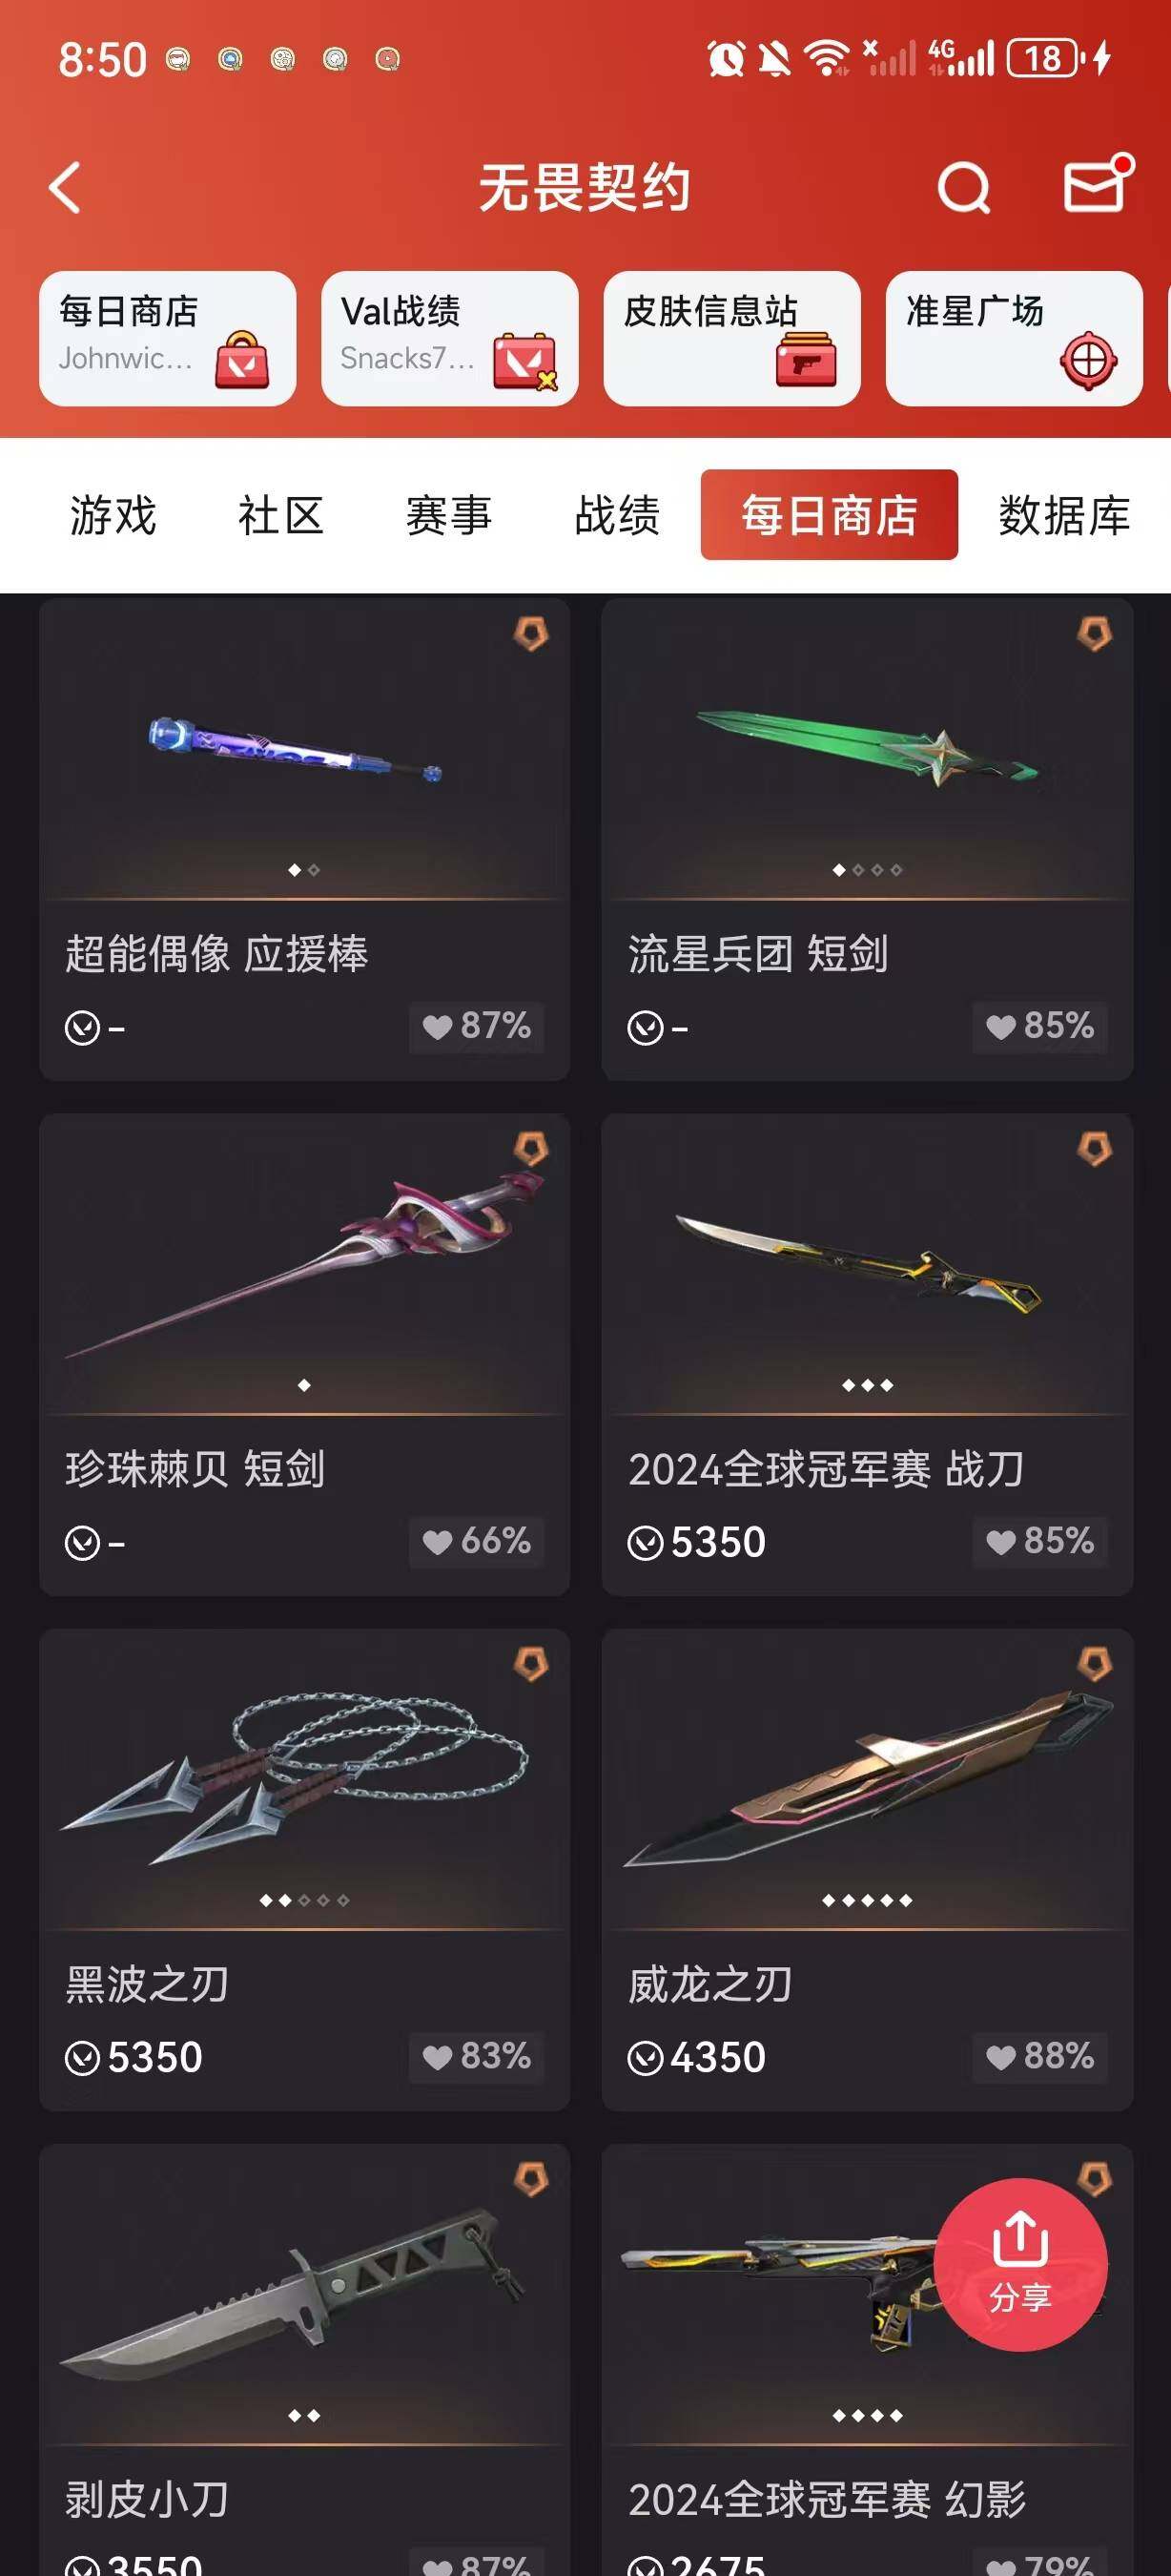Switch to the 数据库 tab

point(1064,516)
